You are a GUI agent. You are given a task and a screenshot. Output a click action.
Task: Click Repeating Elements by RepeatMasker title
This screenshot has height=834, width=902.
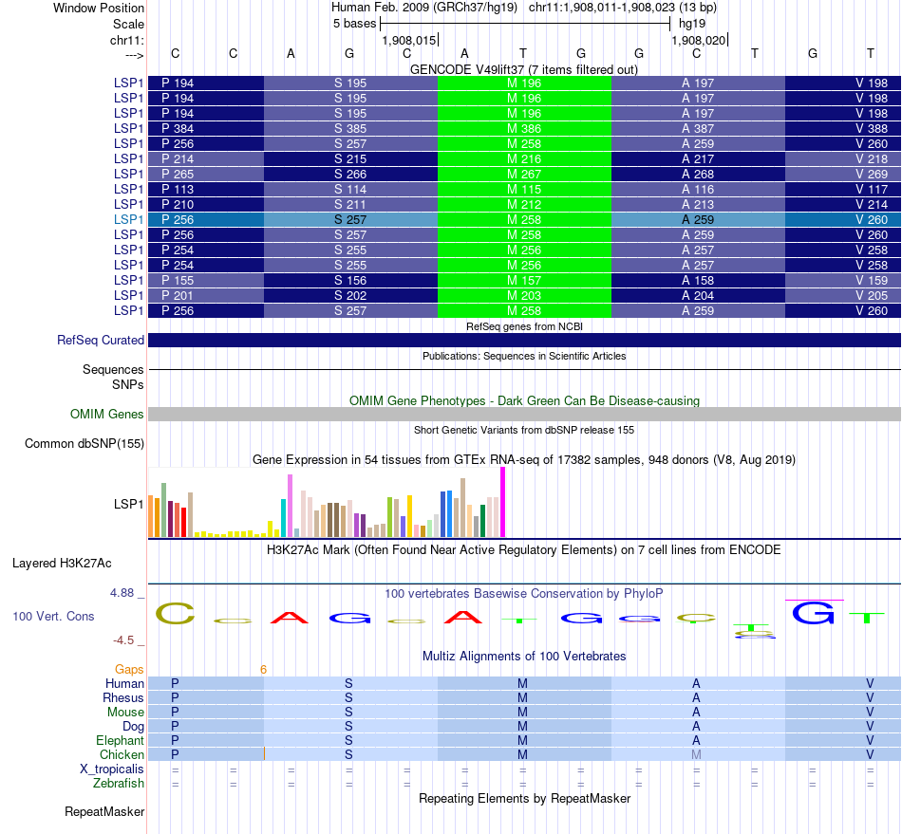[524, 798]
